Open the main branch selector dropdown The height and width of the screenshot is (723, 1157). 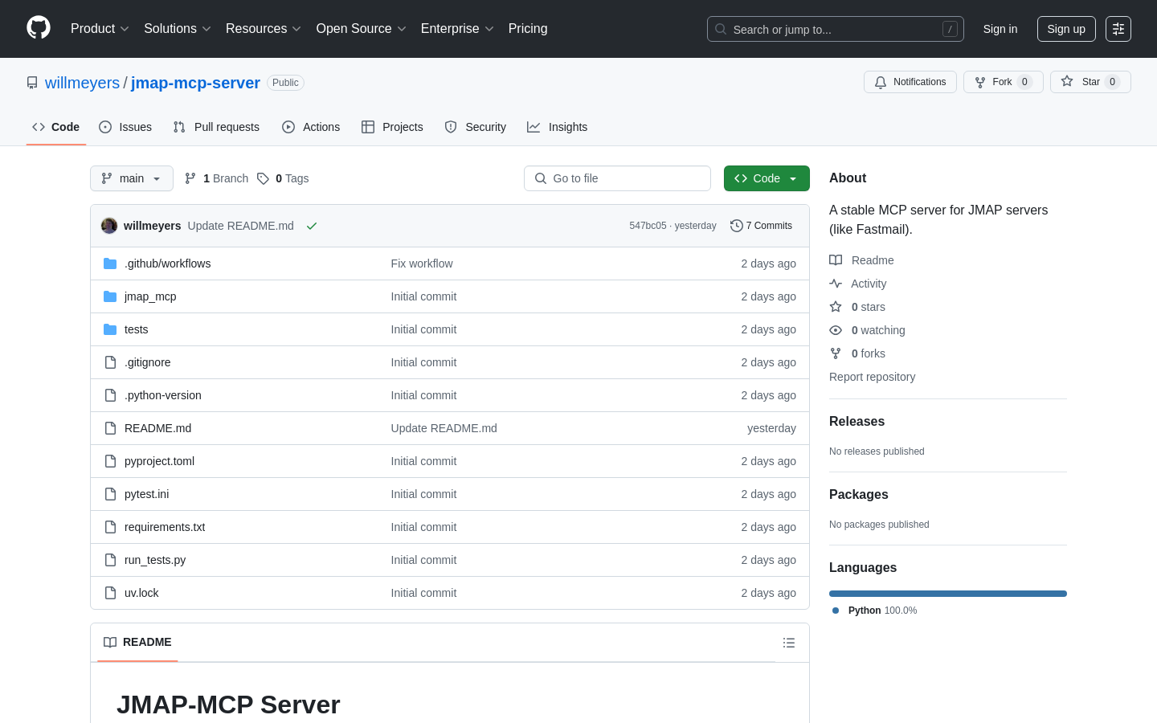click(132, 178)
